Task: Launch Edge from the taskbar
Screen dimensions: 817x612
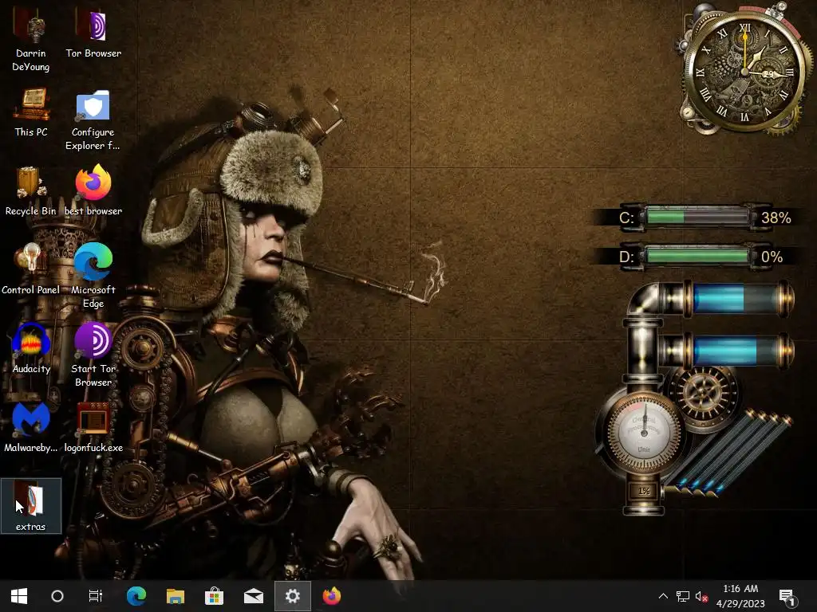Action: pos(136,596)
